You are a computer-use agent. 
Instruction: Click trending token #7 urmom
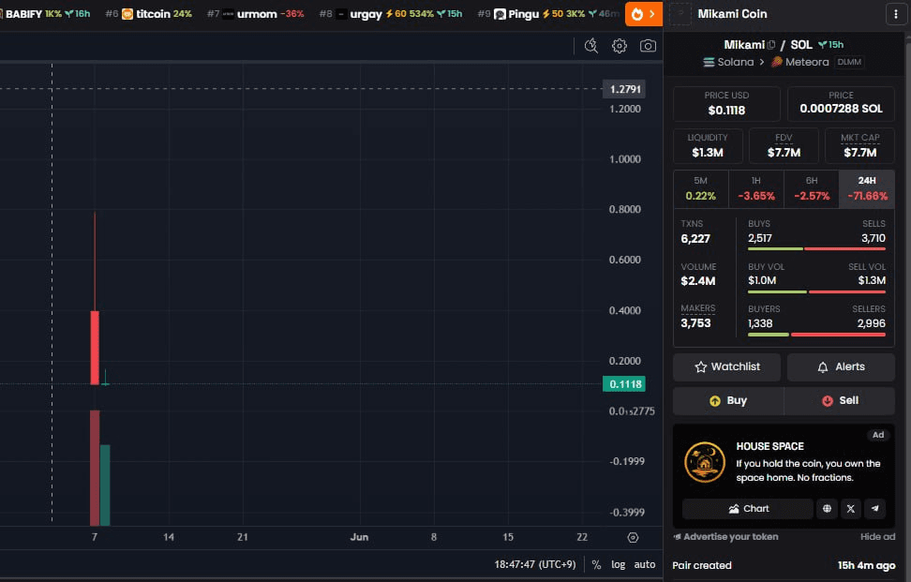click(256, 13)
